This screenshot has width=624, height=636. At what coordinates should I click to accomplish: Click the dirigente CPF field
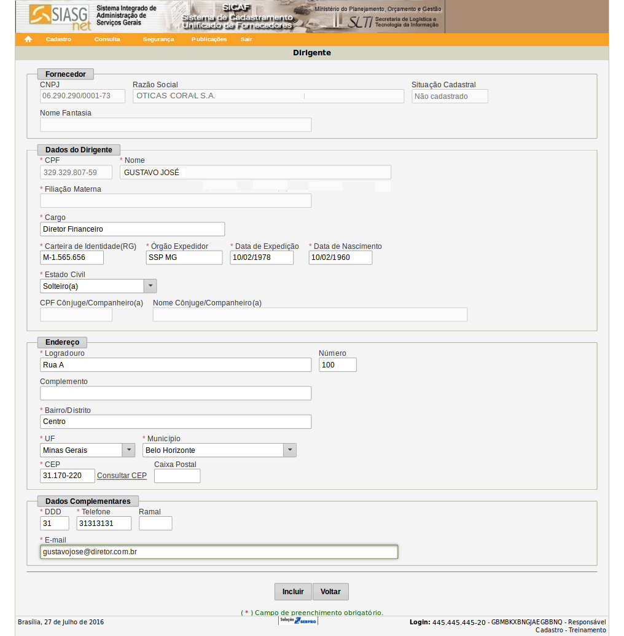pyautogui.click(x=76, y=173)
